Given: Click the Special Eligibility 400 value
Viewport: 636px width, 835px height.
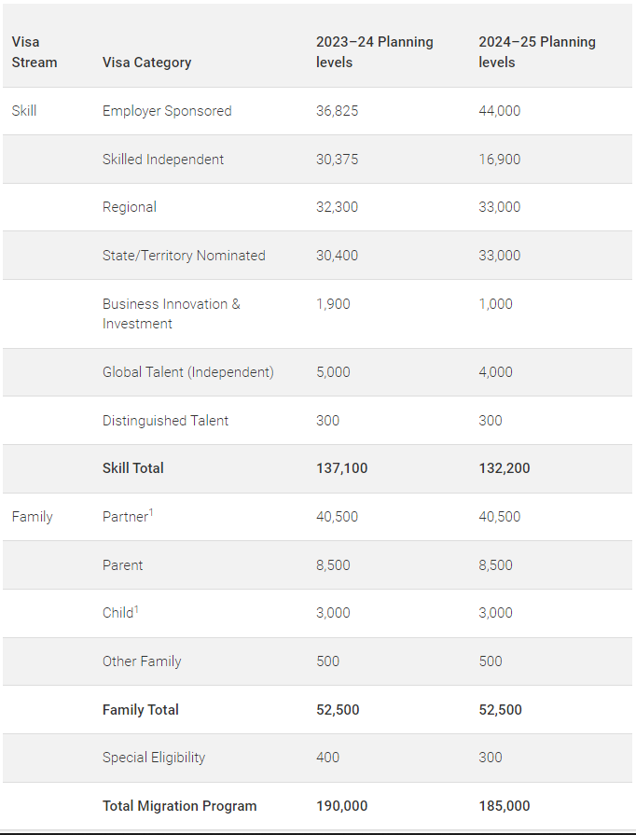Looking at the screenshot, I should click(x=327, y=758).
